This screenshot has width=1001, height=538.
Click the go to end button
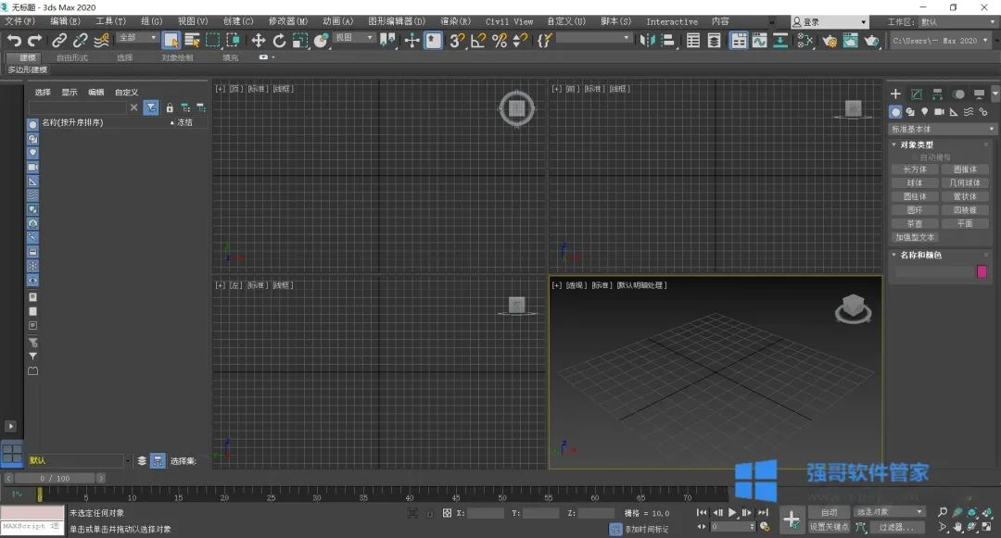pos(763,512)
